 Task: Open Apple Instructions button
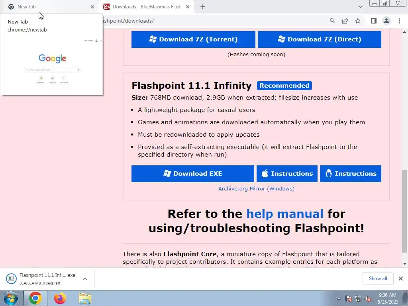(x=287, y=174)
